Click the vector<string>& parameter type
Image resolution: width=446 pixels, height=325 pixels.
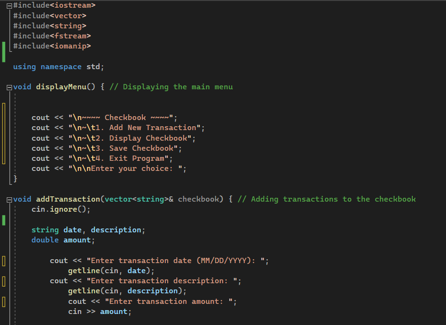point(139,199)
